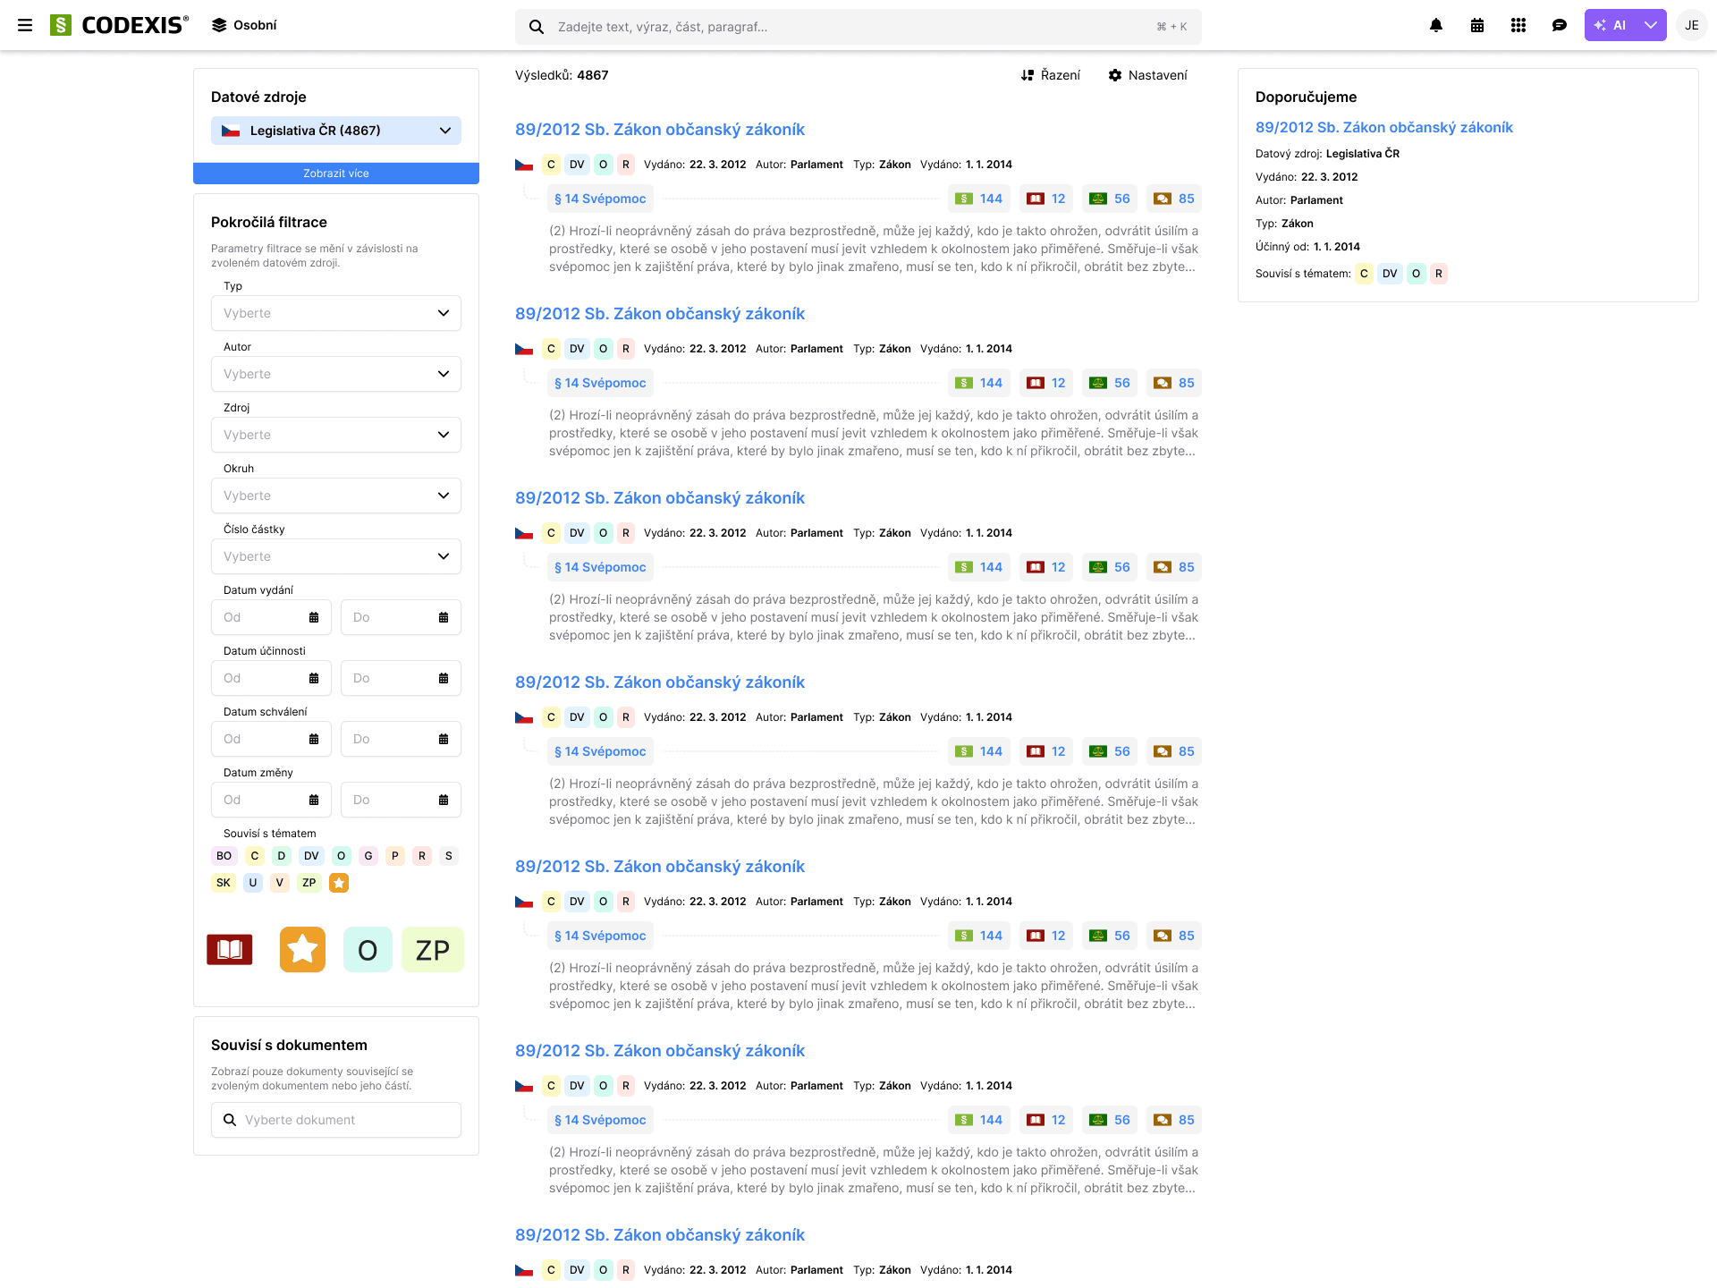Click the large ZP tile
This screenshot has width=1717, height=1288.
(433, 949)
